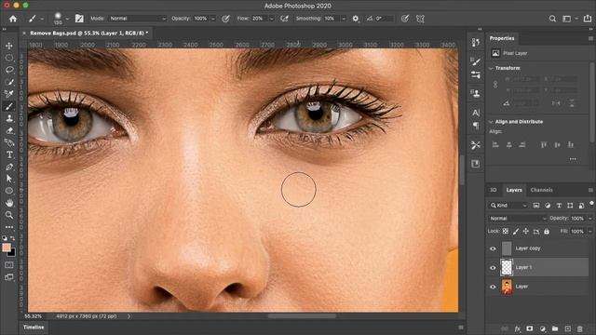This screenshot has width=596, height=335.
Task: Open the Smoothing value dropdown arrow
Action: click(x=344, y=19)
